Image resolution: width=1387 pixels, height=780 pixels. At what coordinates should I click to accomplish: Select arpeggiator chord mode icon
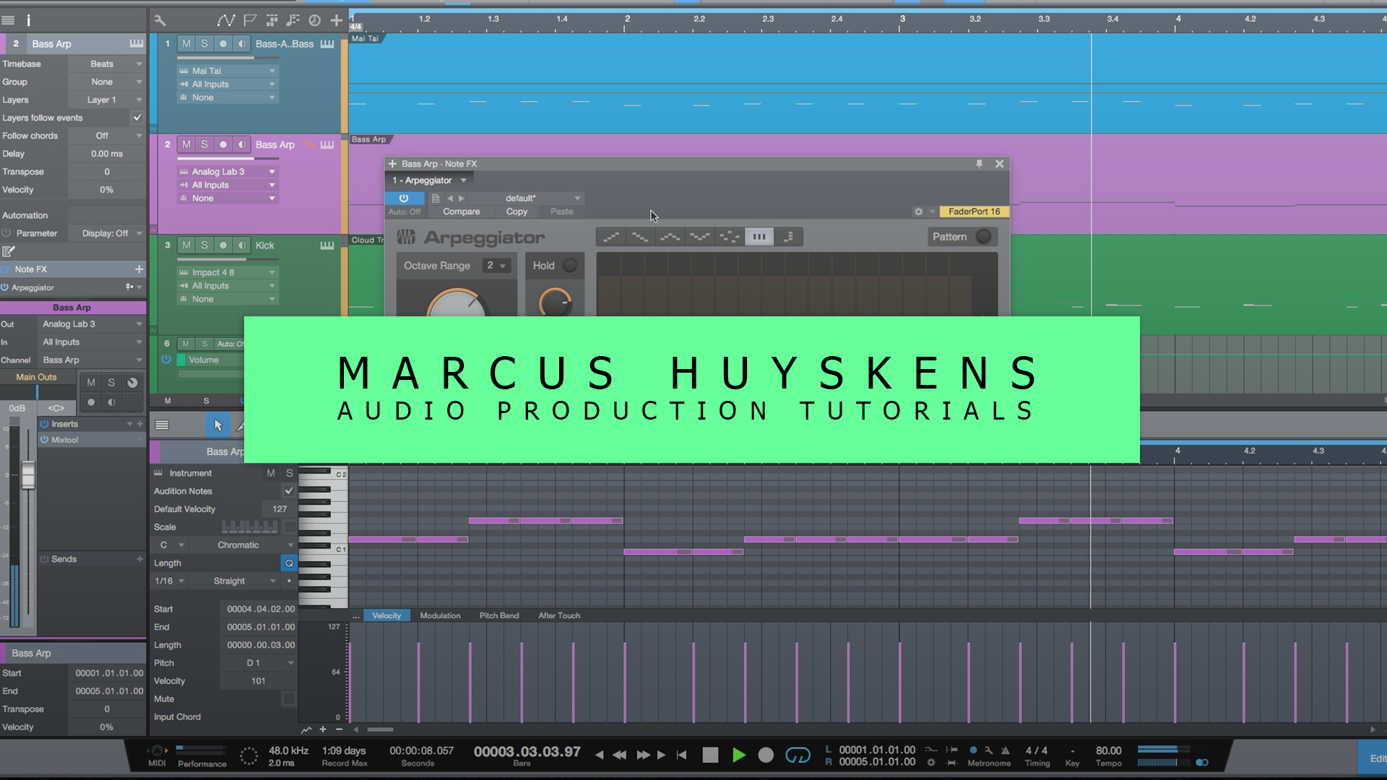pos(759,237)
